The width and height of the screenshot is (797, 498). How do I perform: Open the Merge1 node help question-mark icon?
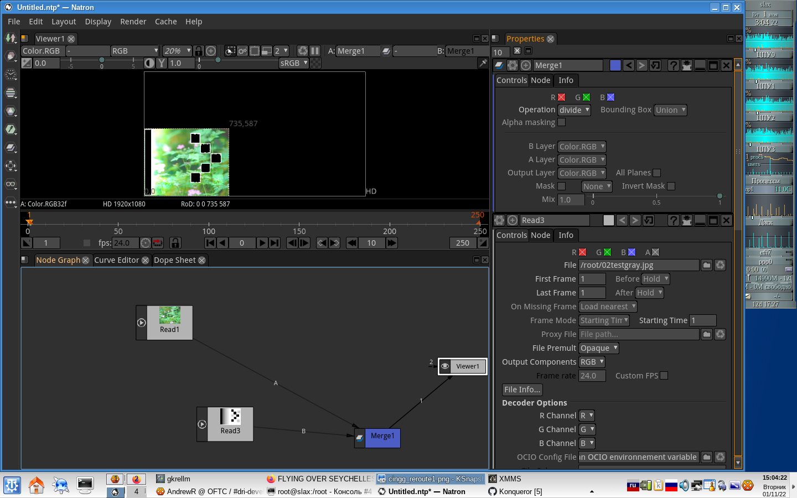point(673,65)
